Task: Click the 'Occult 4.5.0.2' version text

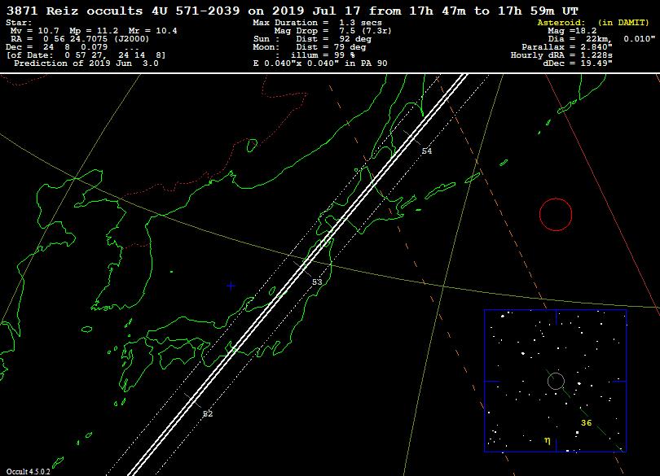Action: tap(29, 472)
